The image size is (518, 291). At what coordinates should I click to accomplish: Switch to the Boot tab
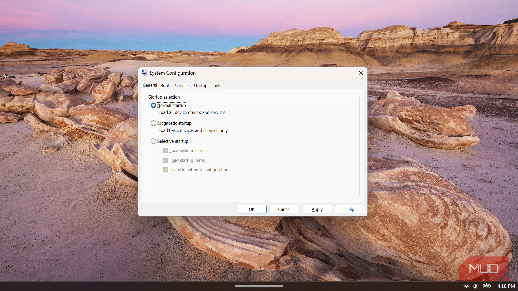point(165,86)
